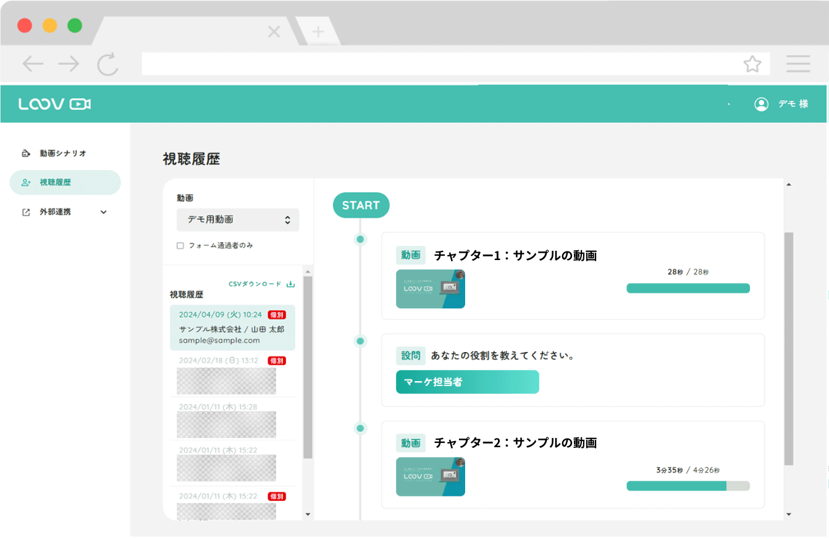Screen dimensions: 829x538
Task: Expand the 外部連携 menu chevron
Action: coord(104,212)
